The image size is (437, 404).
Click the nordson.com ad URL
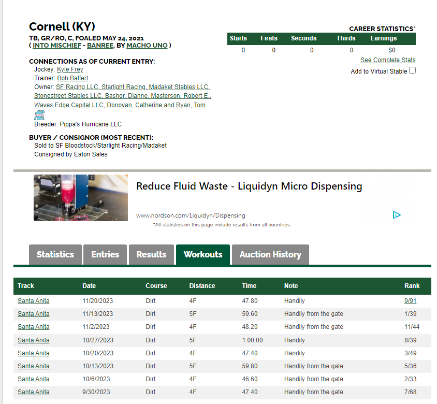tap(191, 215)
